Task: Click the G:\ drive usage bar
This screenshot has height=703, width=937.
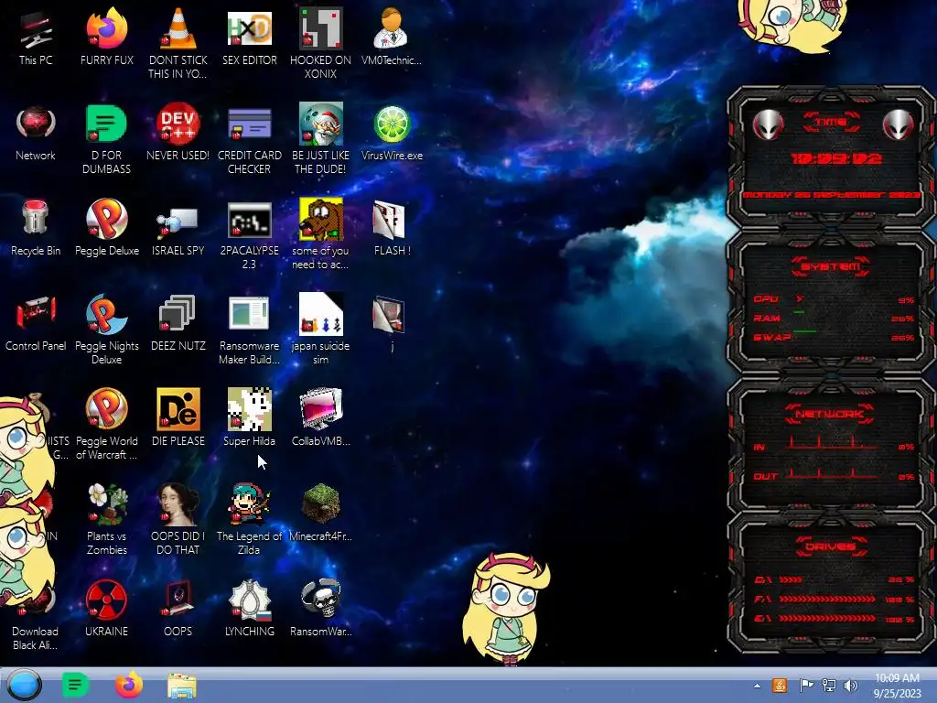Action: tap(827, 619)
